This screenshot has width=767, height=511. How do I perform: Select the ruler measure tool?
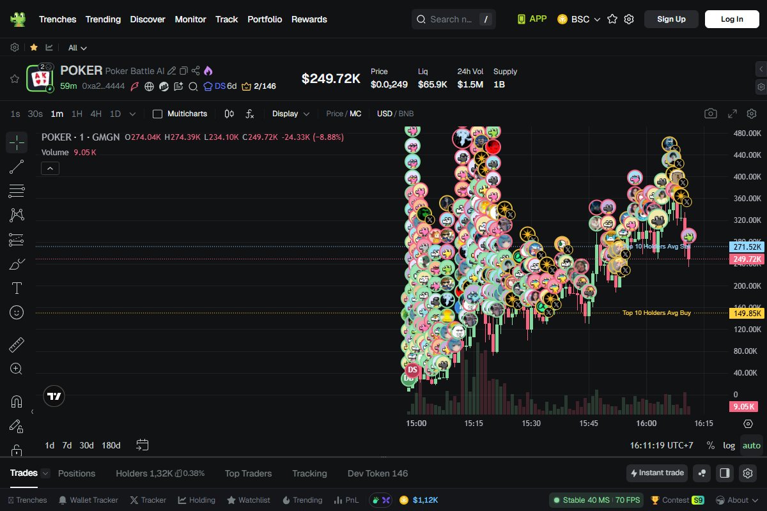(x=17, y=346)
